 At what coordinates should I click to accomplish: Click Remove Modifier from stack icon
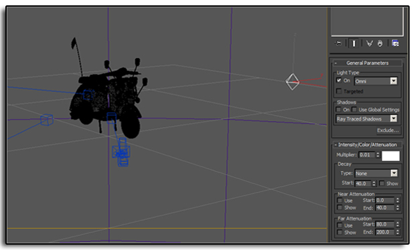(x=380, y=43)
